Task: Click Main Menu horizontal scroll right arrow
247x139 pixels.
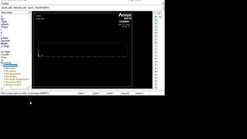Action: (28, 88)
